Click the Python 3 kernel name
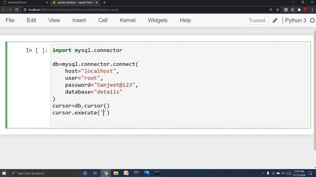Viewport: 316px width, 177px height. click(x=295, y=20)
